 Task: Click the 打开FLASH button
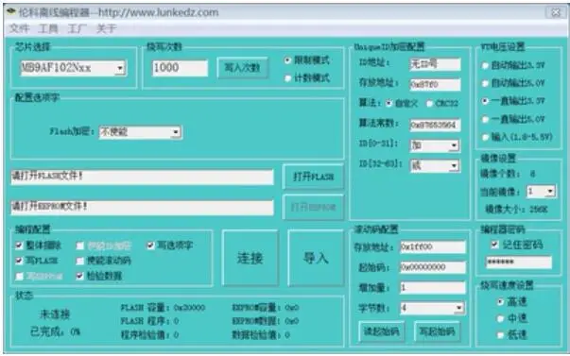[x=313, y=177]
